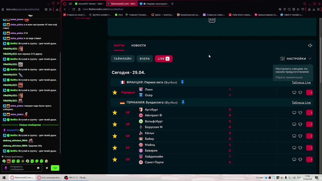The image size is (322, 181).
Task: Open Таблица Live for Germany Bundesliga
Action: pyautogui.click(x=301, y=103)
